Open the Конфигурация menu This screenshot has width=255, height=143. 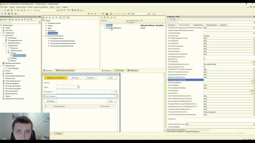coord(21,7)
